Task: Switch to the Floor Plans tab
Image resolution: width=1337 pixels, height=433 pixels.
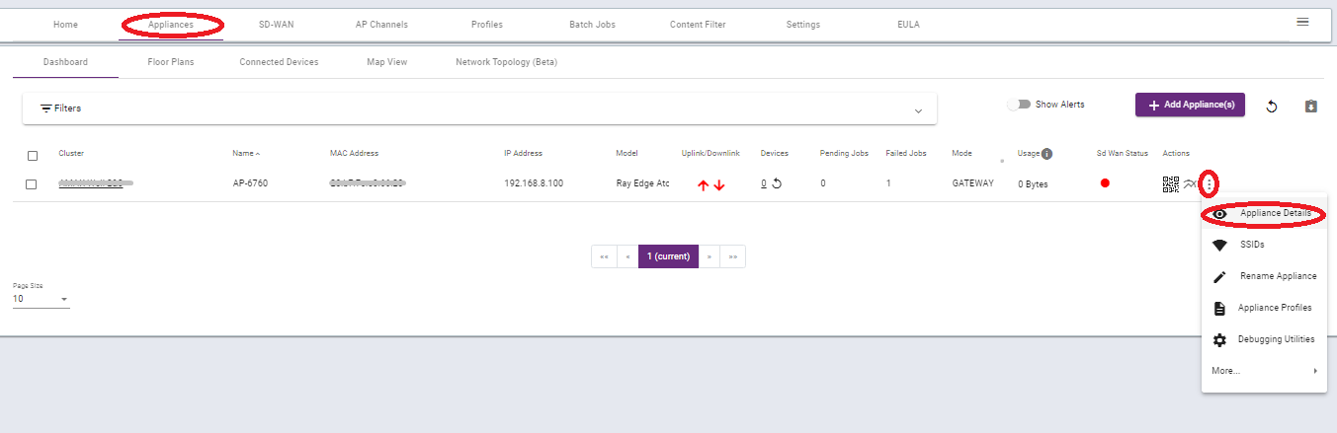Action: [x=170, y=62]
